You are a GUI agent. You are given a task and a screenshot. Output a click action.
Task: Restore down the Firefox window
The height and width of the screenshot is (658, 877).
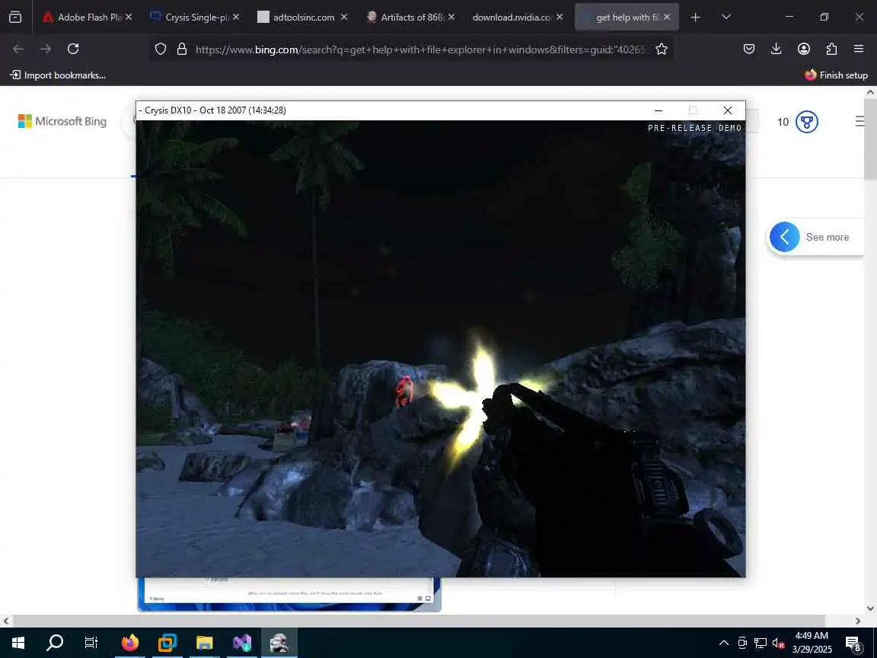(824, 18)
